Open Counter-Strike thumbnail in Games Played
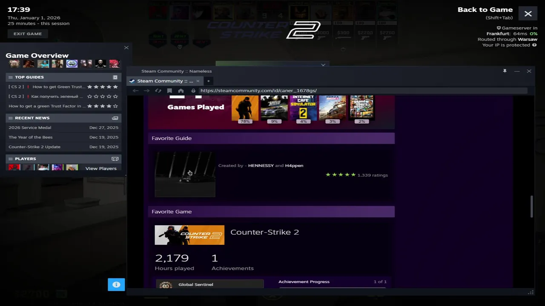 click(245, 108)
